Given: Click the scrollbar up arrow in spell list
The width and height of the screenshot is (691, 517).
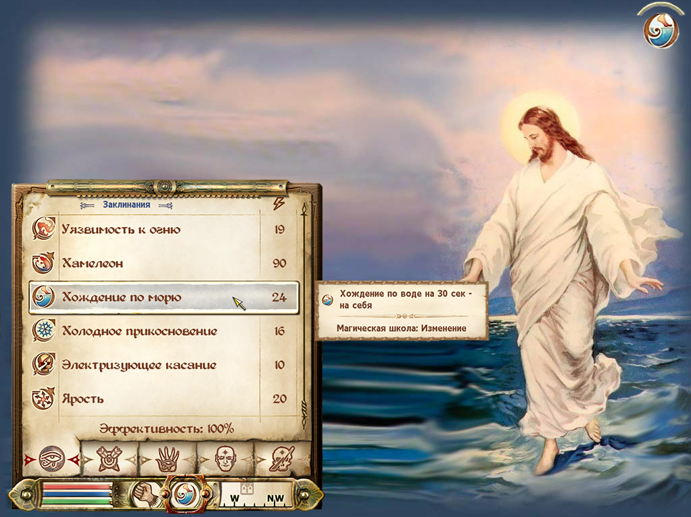Looking at the screenshot, I should click(x=303, y=210).
